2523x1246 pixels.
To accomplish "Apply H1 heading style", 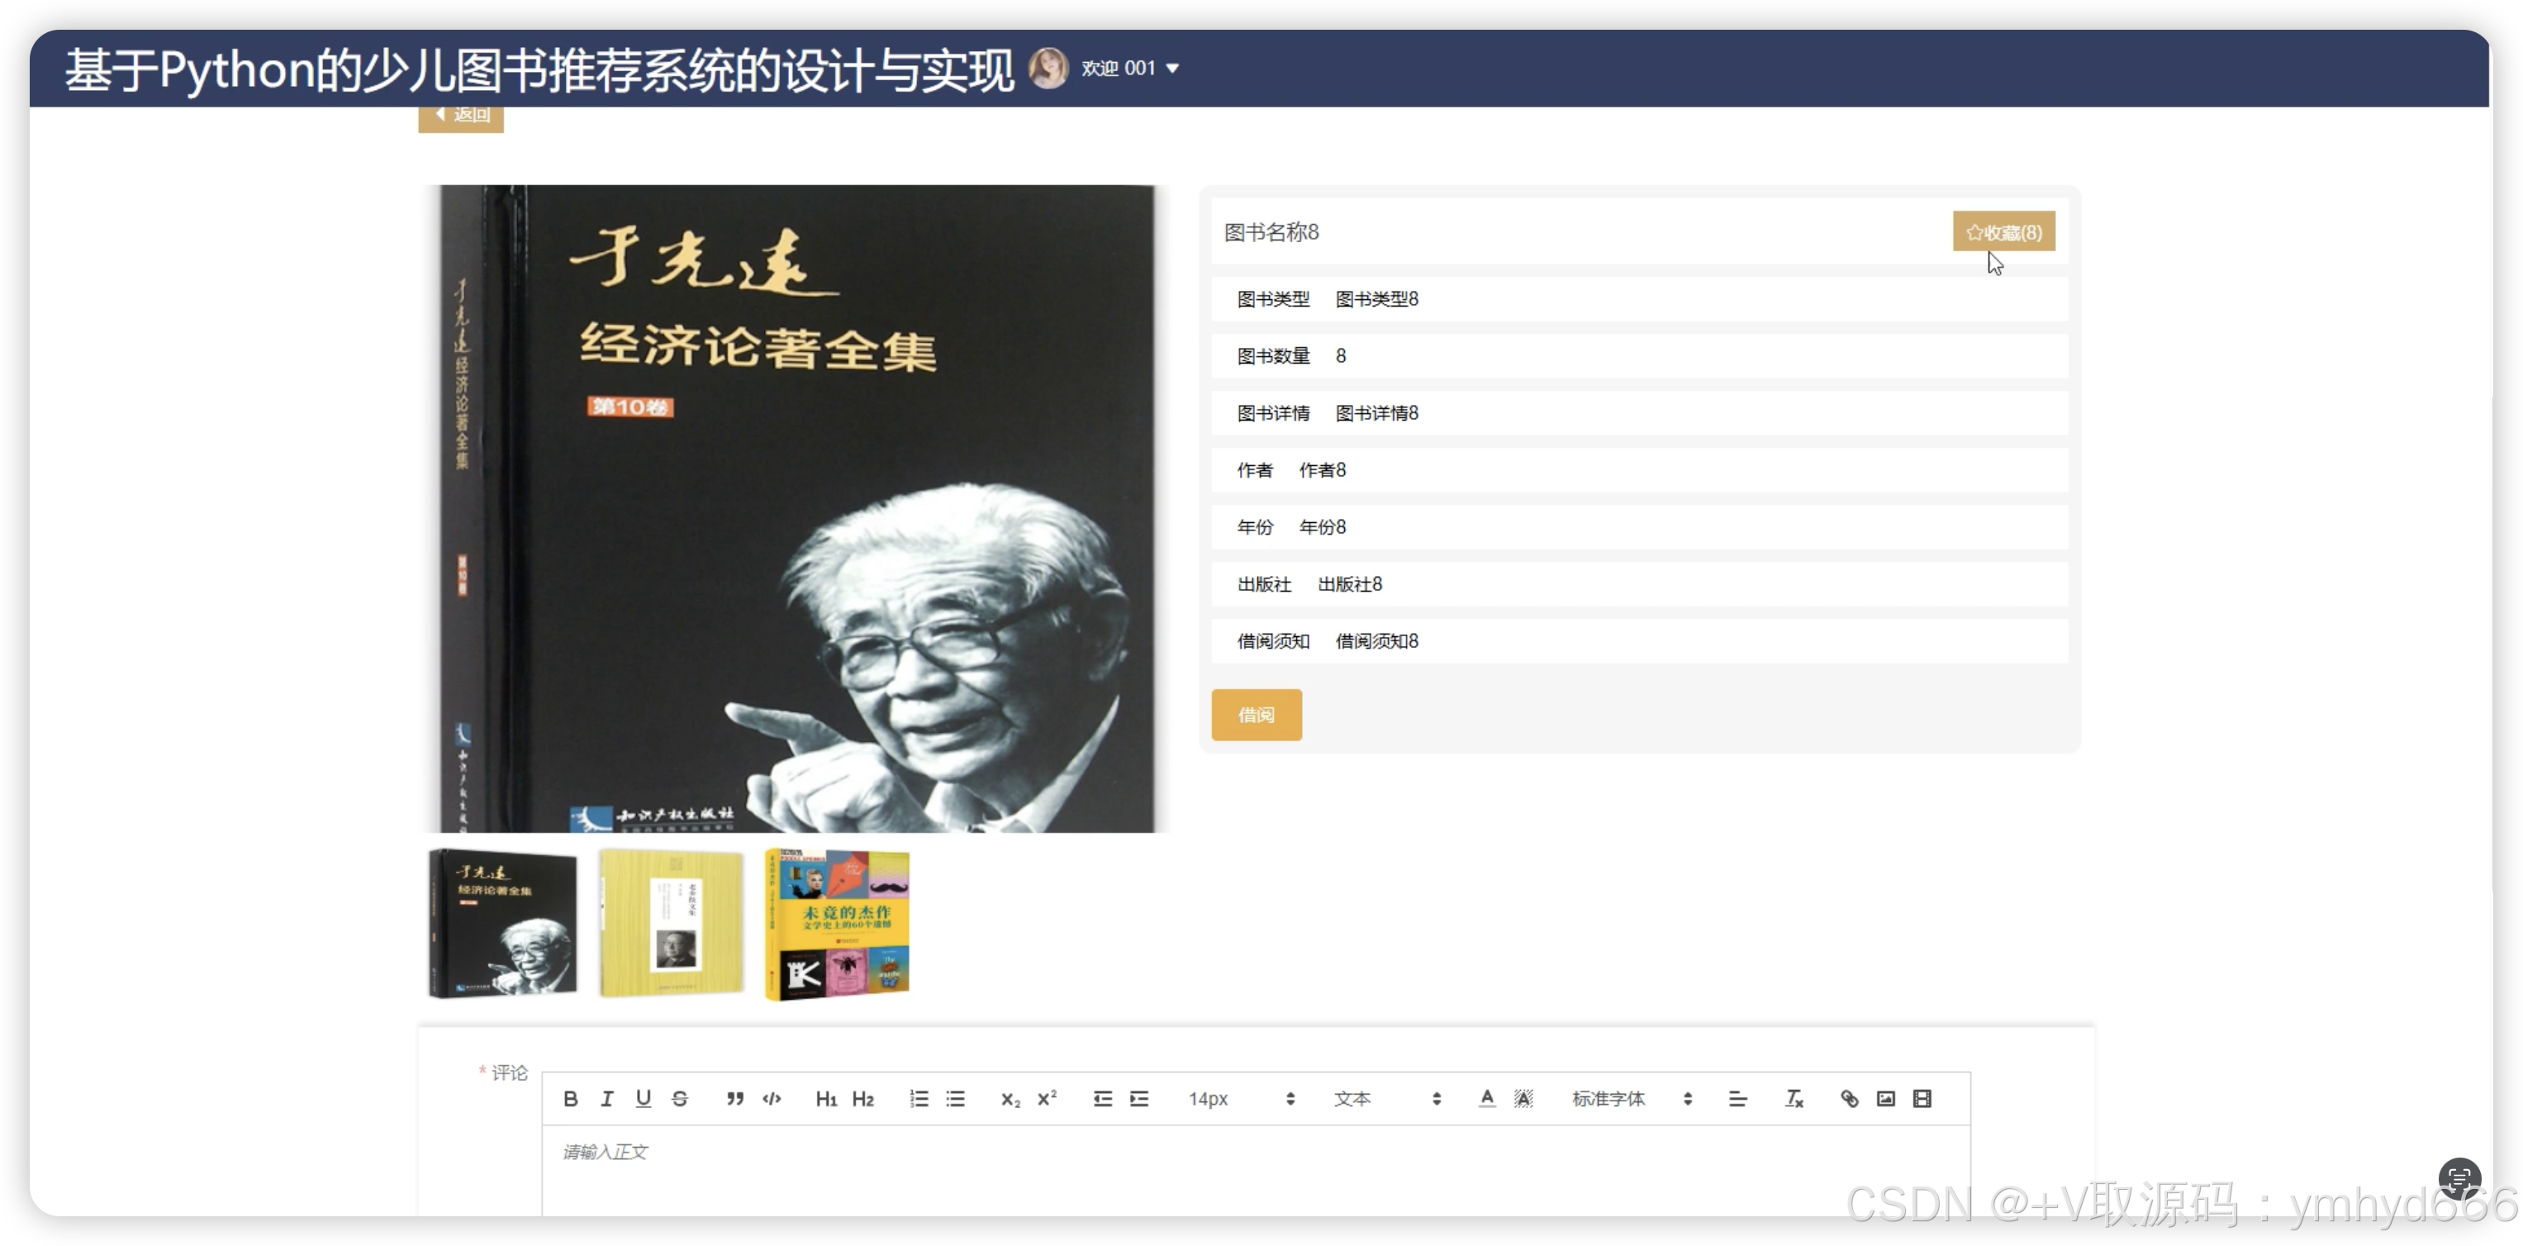I will click(x=825, y=1099).
